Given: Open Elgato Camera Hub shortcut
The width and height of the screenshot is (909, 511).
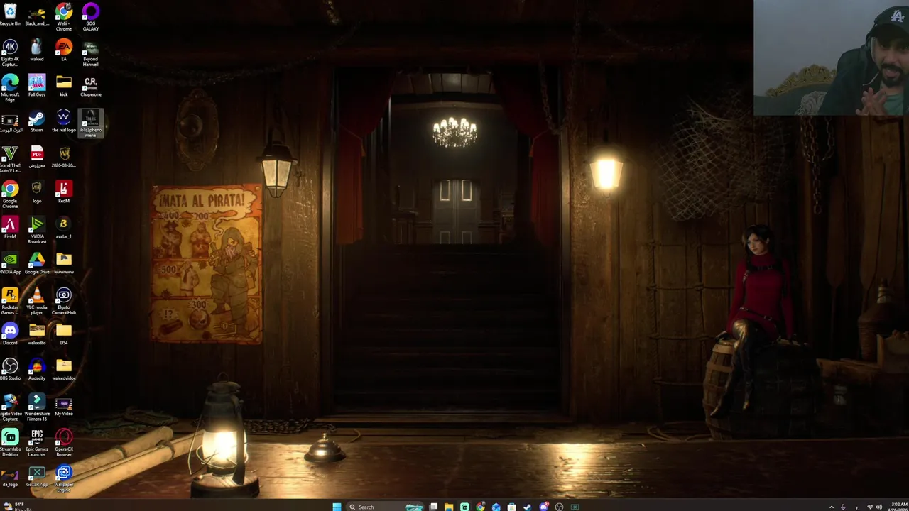Looking at the screenshot, I should coord(64,301).
